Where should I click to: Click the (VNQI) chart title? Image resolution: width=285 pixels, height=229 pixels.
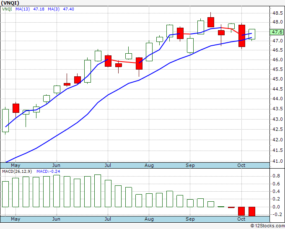(10, 3)
